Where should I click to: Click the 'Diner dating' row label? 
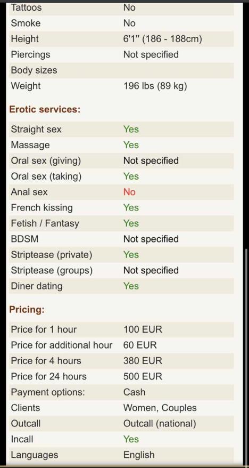click(x=37, y=286)
